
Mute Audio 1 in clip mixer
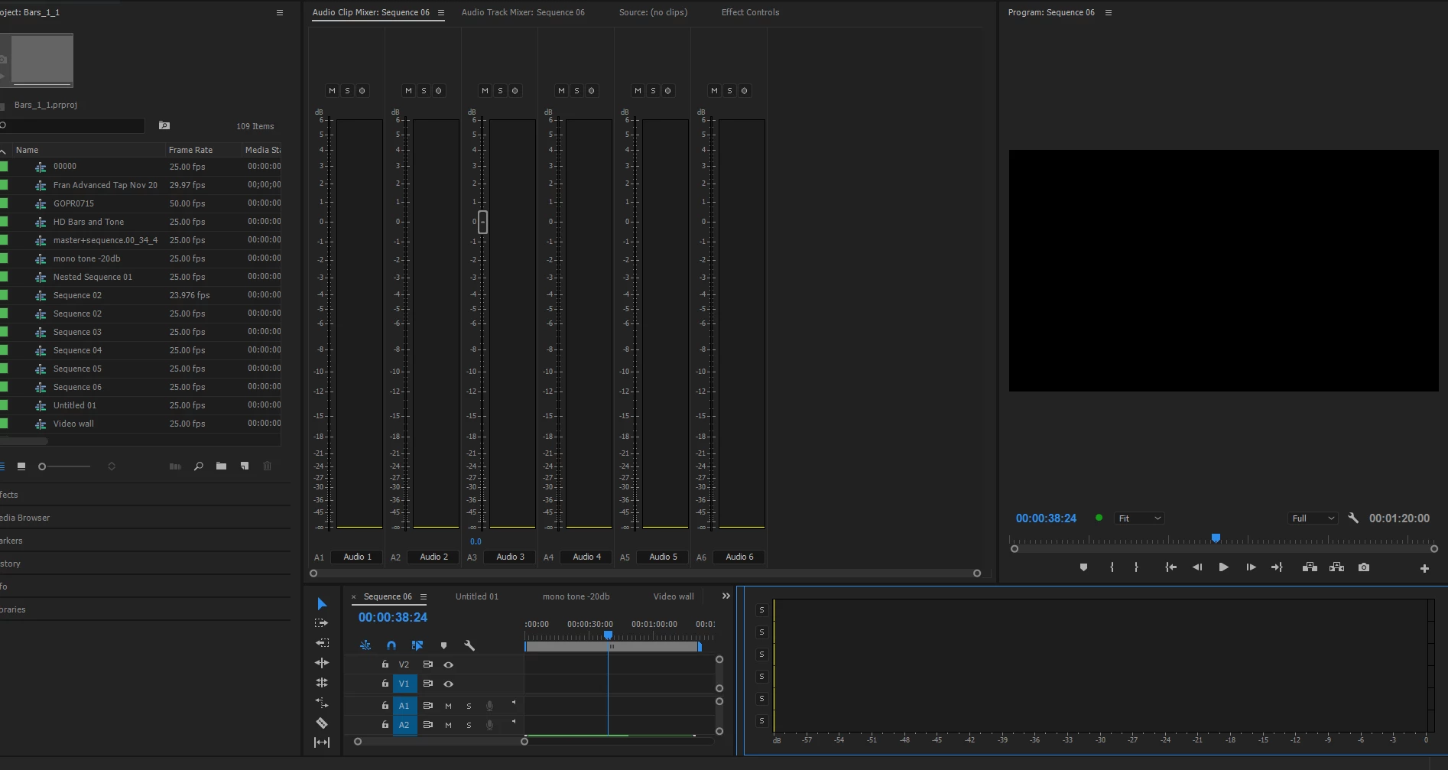[332, 90]
